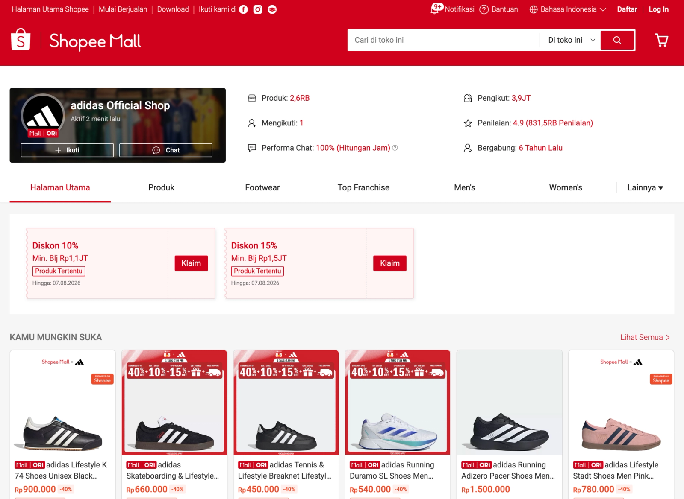Click the Performa Chat help question icon
684x499 pixels.
[395, 148]
